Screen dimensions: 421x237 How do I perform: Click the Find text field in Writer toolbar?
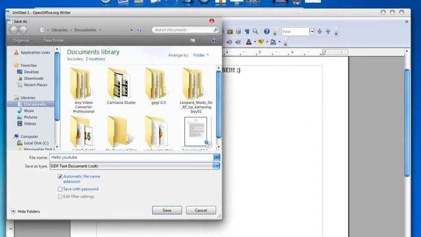pyautogui.click(x=295, y=32)
